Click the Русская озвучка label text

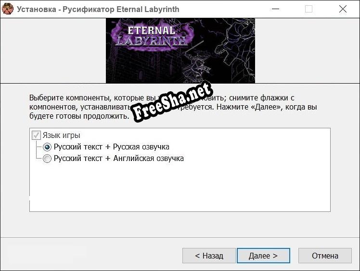141,147
